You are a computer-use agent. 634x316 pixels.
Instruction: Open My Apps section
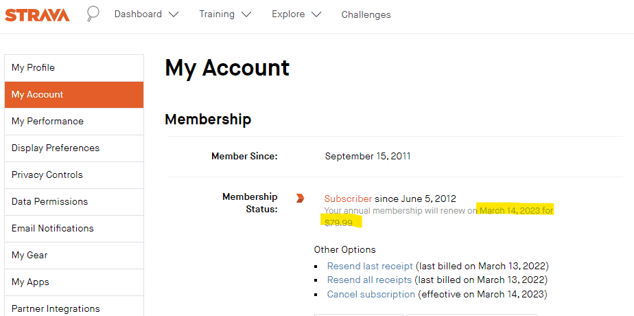(74, 282)
